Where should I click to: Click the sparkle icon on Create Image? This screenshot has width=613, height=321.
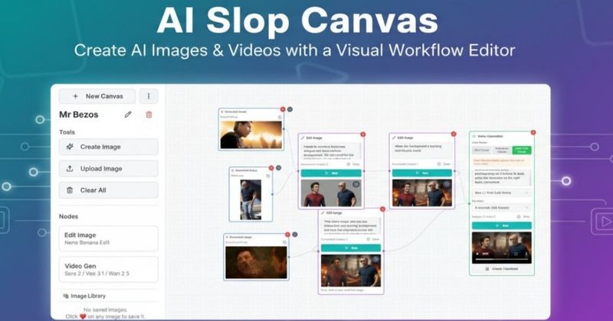70,147
